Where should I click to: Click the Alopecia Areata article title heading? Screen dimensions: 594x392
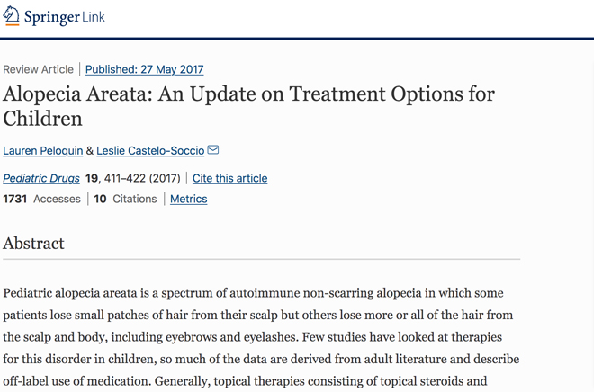click(x=248, y=106)
